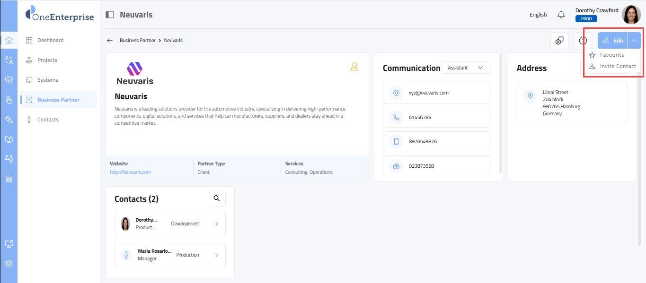The height and width of the screenshot is (283, 646).
Task: Open the settings gear in left rail
Action: [x=9, y=264]
